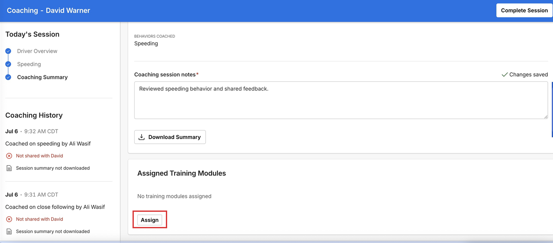Click red X icon for 9:32 AM session
The width and height of the screenshot is (553, 243).
(x=9, y=156)
